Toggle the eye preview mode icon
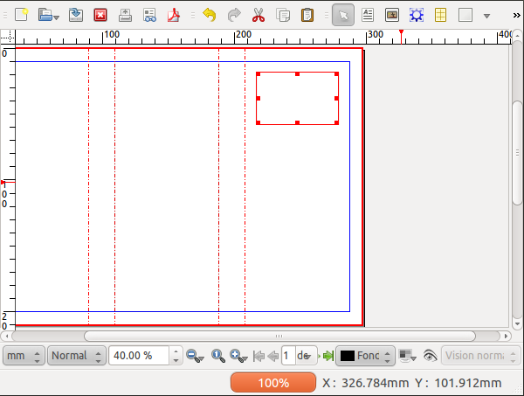Image resolution: width=524 pixels, height=396 pixels. [x=429, y=356]
